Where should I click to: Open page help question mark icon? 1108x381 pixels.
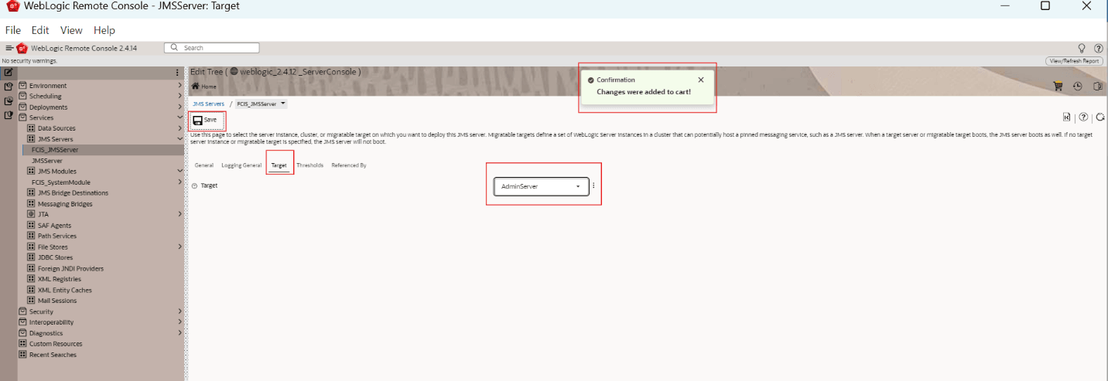(1083, 117)
